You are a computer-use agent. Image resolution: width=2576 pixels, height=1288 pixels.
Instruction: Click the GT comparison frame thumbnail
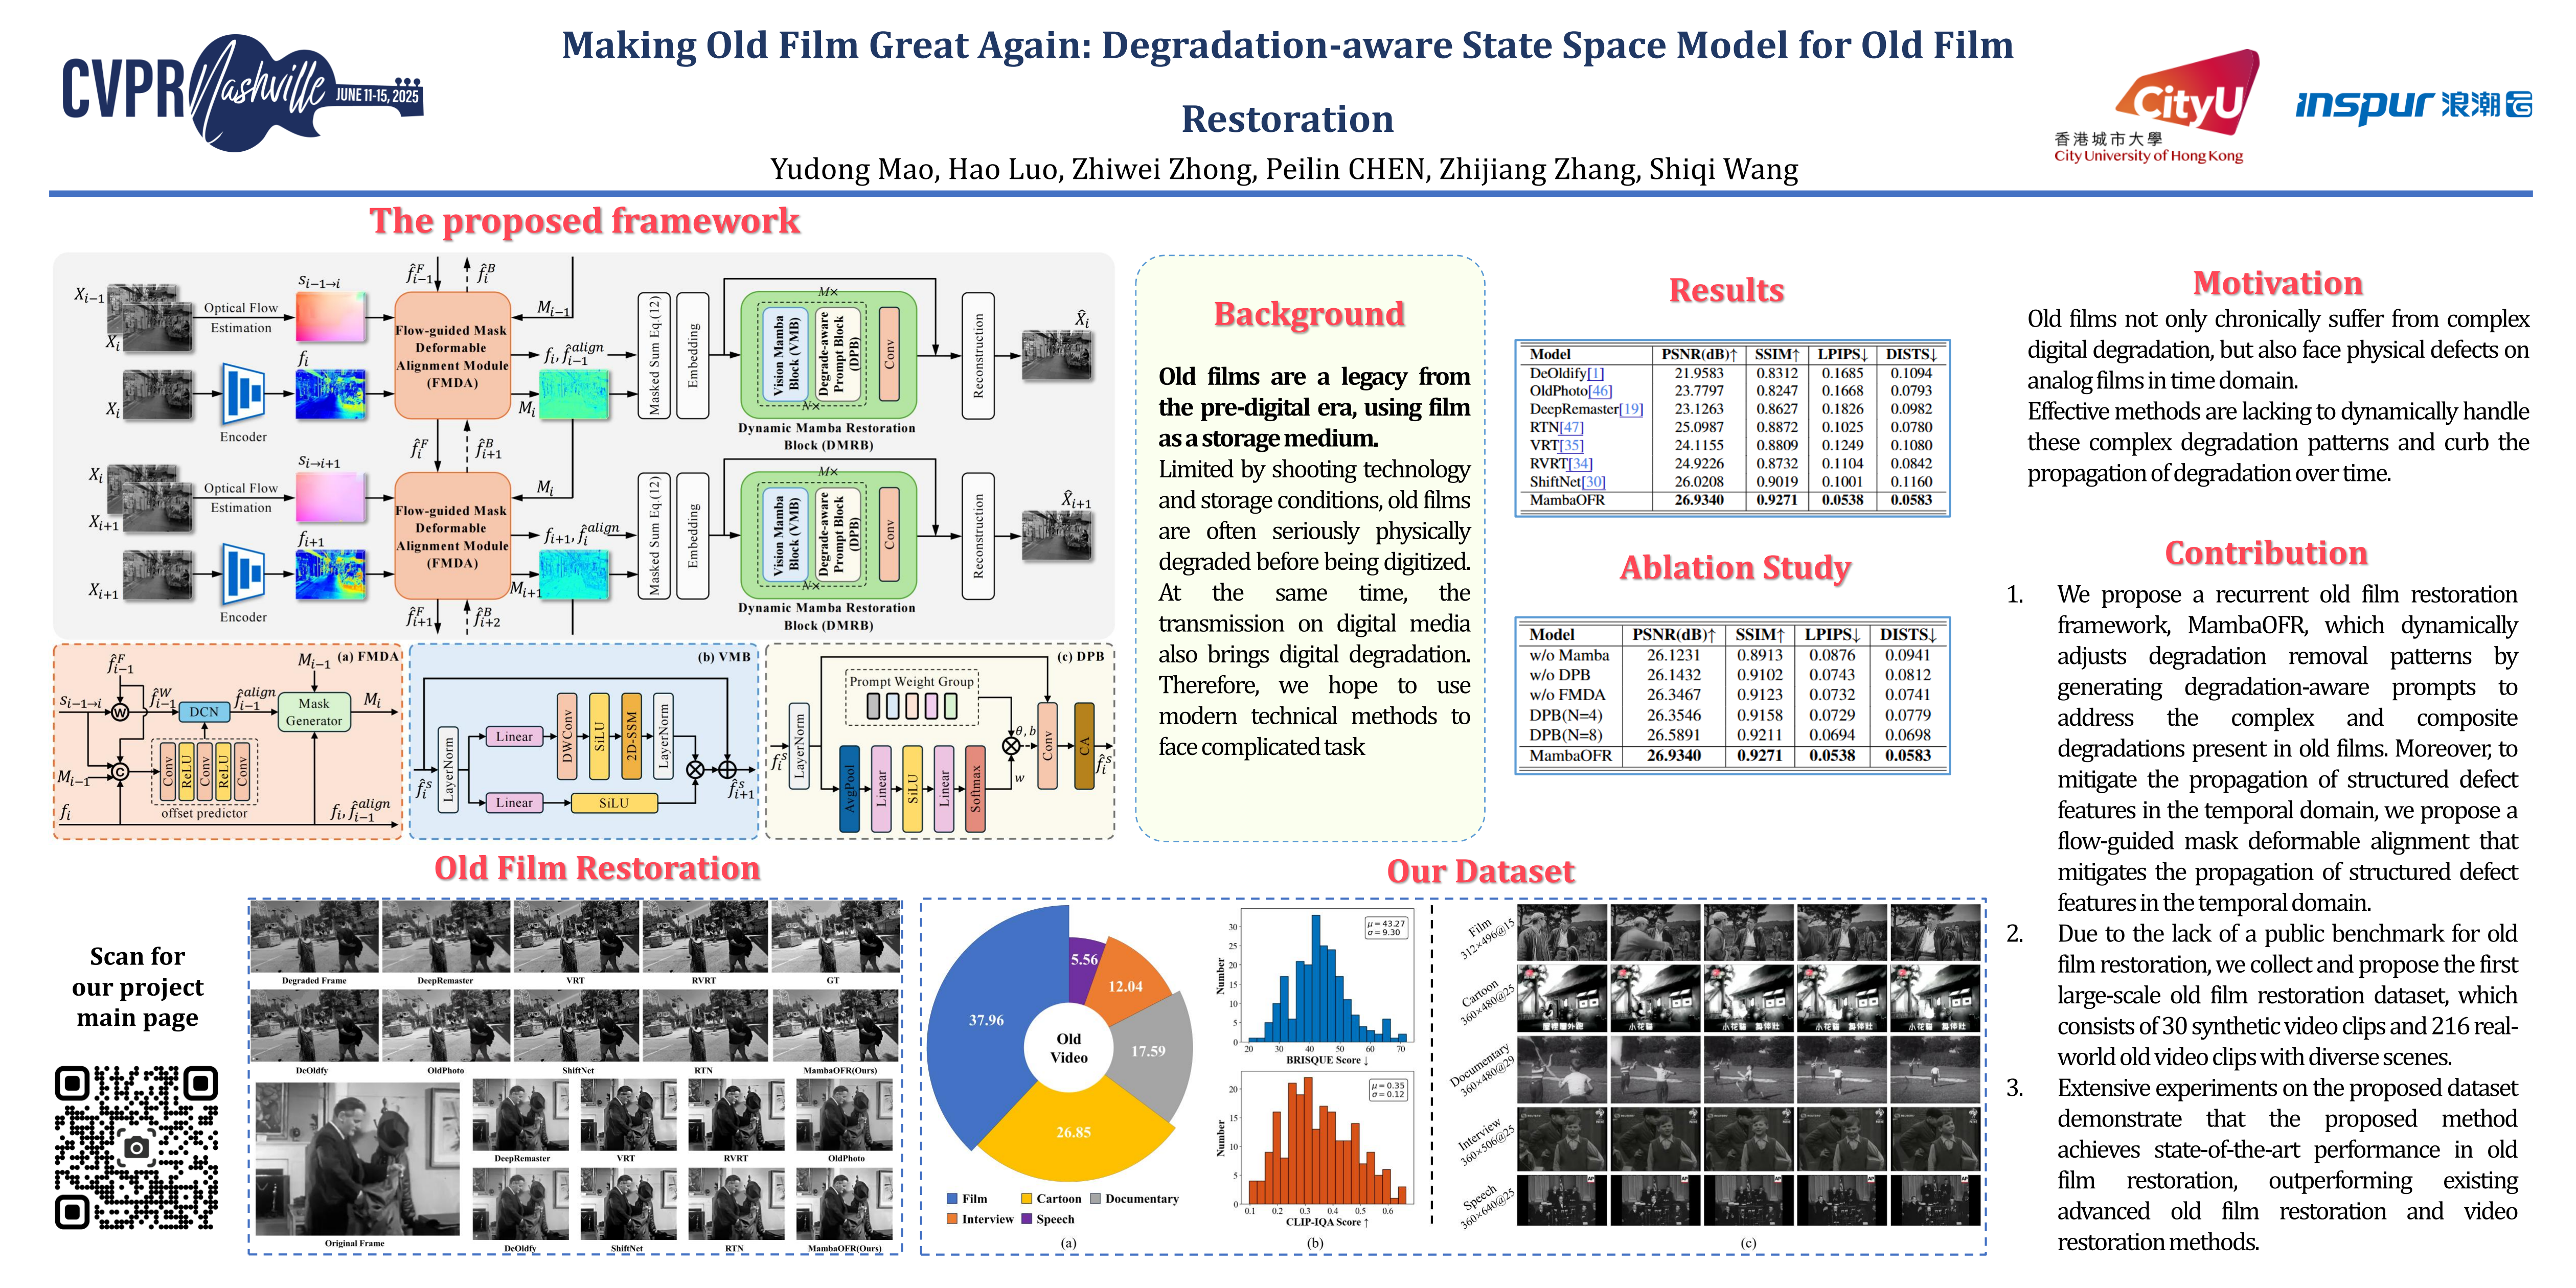point(835,936)
